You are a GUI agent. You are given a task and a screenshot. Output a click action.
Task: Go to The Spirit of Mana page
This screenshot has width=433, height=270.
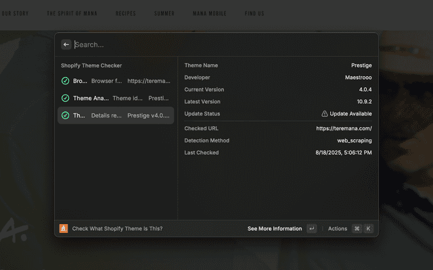[71, 13]
